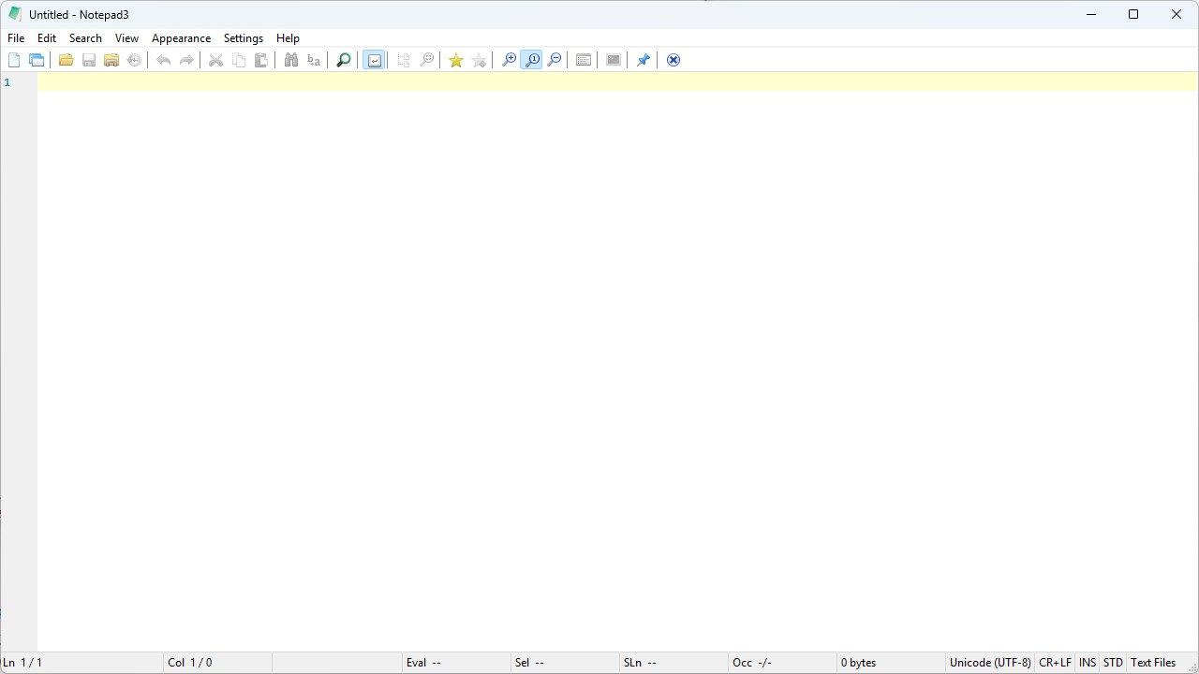1199x674 pixels.
Task: Click the select scheme list icon
Action: click(584, 60)
